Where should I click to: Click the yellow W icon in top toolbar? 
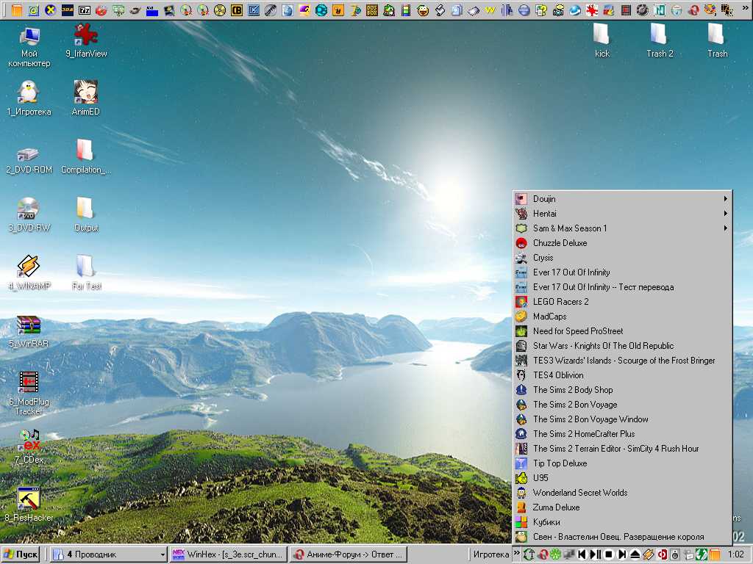point(490,10)
